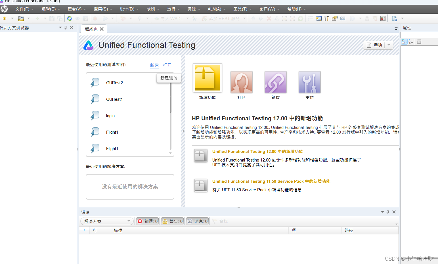Create a new test using the asterisk toolbar icon
This screenshot has height=264, width=438.
(4, 18)
